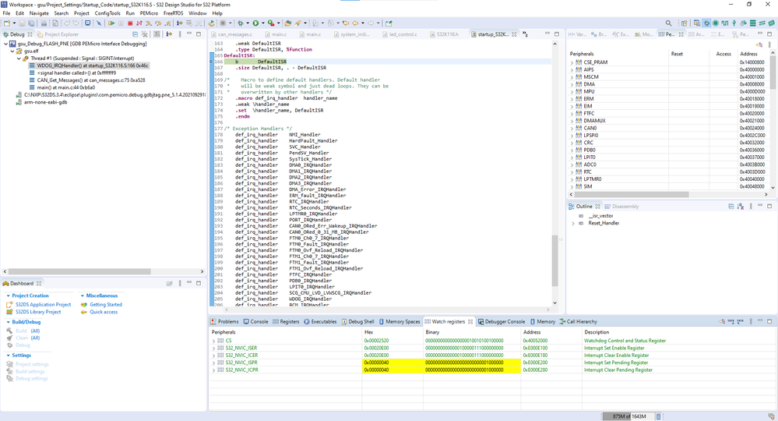Image resolution: width=778 pixels, height=421 pixels.
Task: Click the green Resume button in toolbar
Action: tap(112, 23)
